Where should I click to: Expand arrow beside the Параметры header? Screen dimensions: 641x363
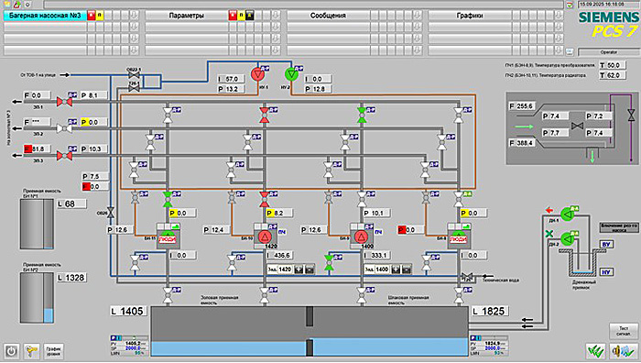point(276,16)
